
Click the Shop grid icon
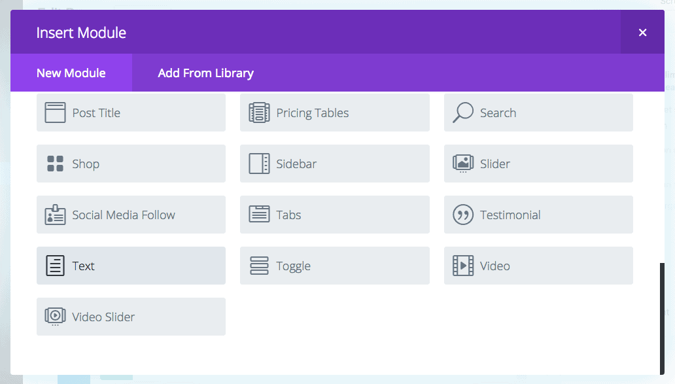pos(55,164)
